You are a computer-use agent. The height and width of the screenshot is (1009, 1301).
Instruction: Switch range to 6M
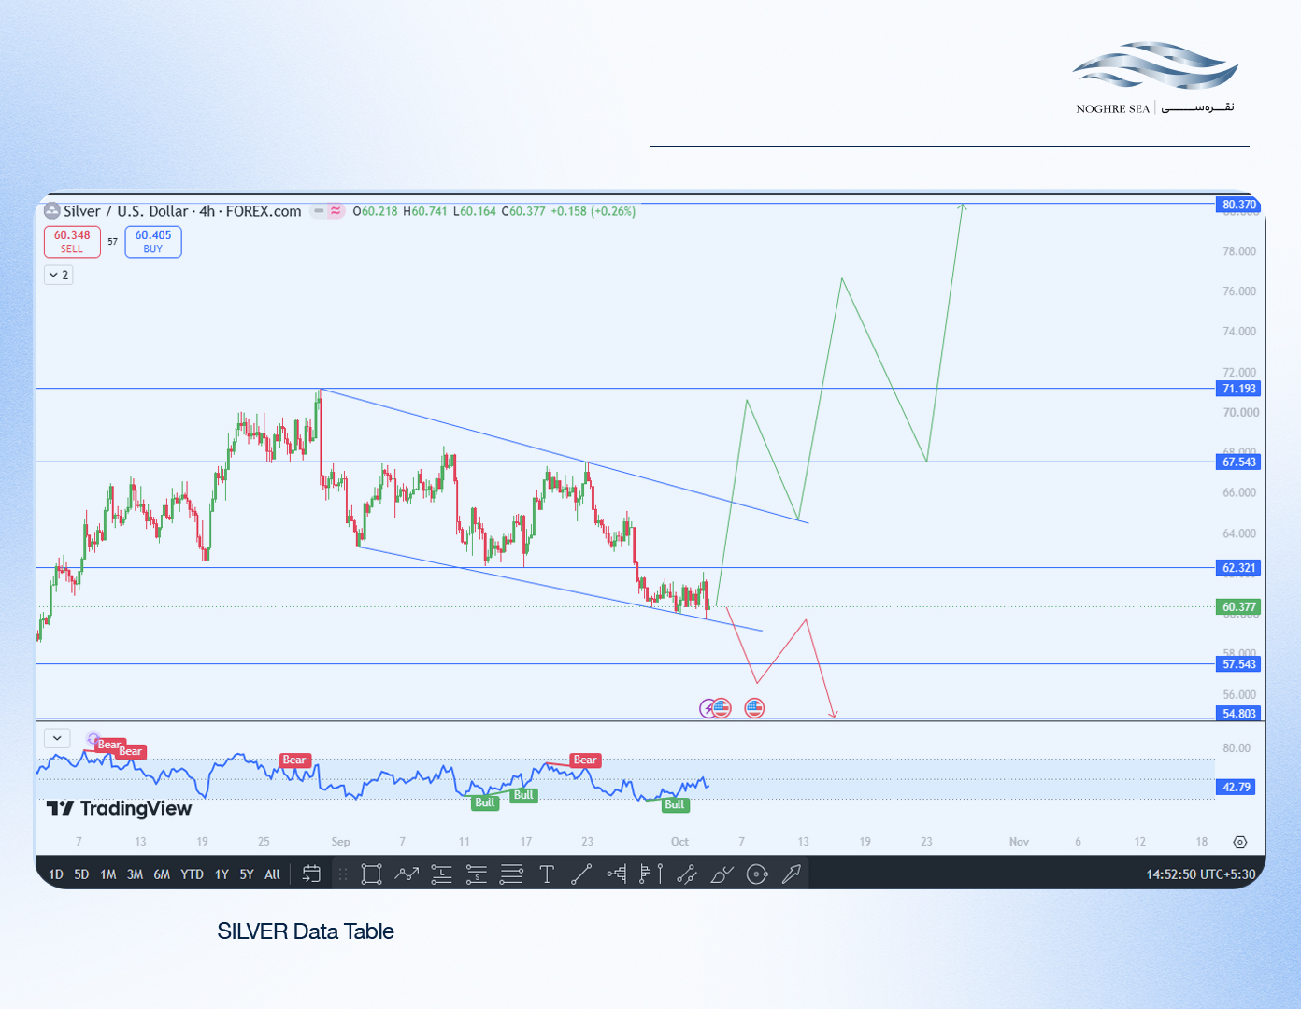(x=162, y=874)
